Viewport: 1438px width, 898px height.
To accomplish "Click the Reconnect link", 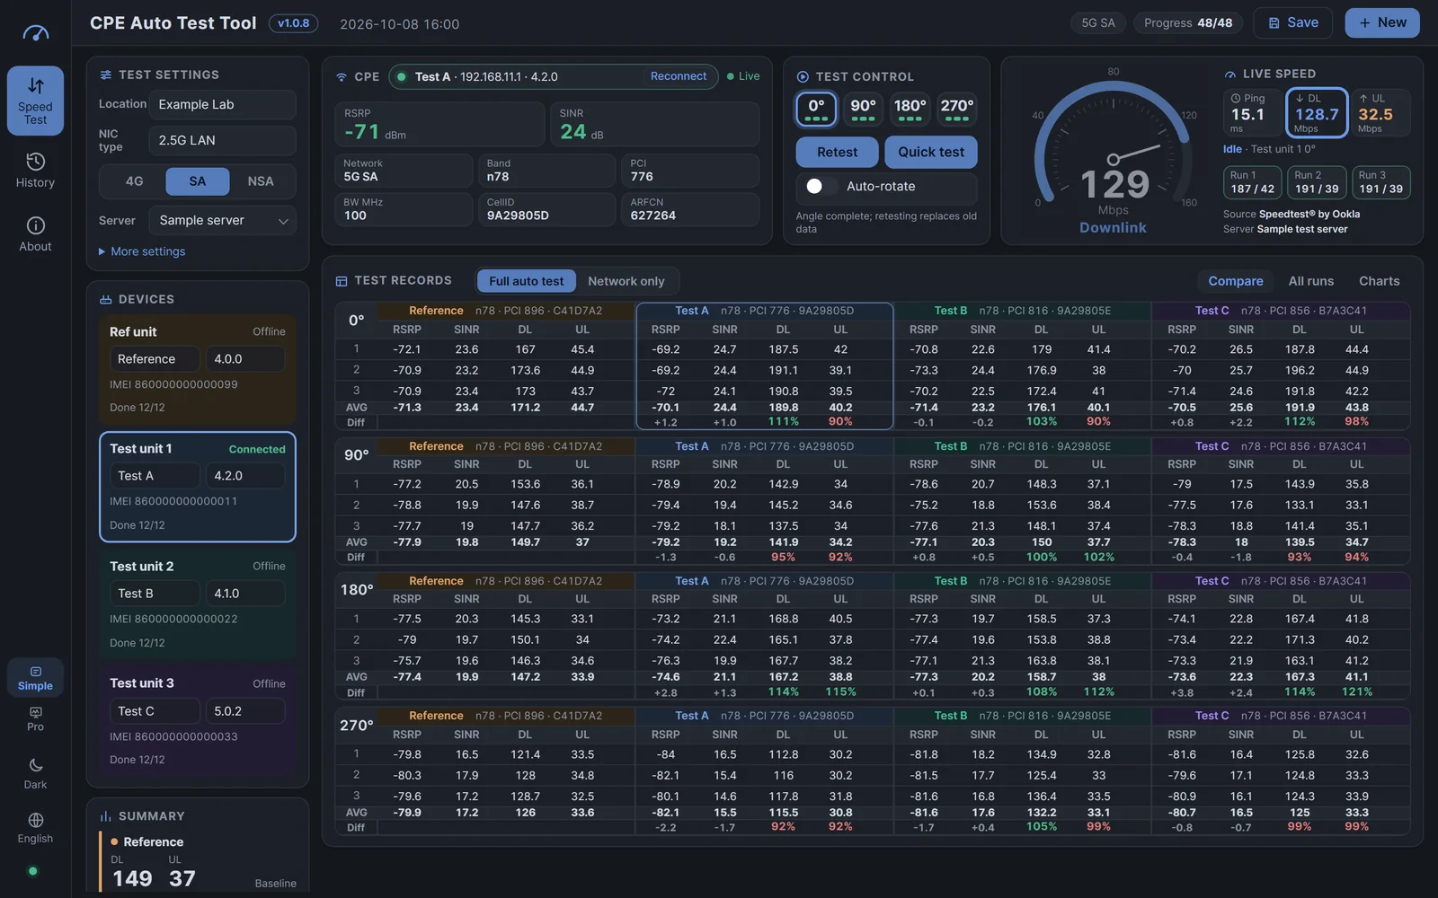I will (x=679, y=76).
